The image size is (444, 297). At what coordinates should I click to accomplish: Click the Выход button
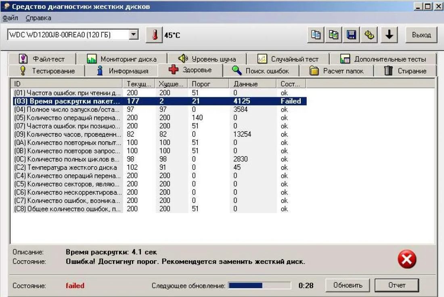(421, 35)
